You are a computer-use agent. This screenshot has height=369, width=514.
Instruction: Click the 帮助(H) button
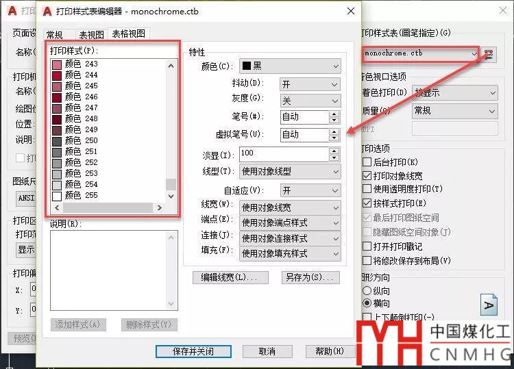coord(330,352)
